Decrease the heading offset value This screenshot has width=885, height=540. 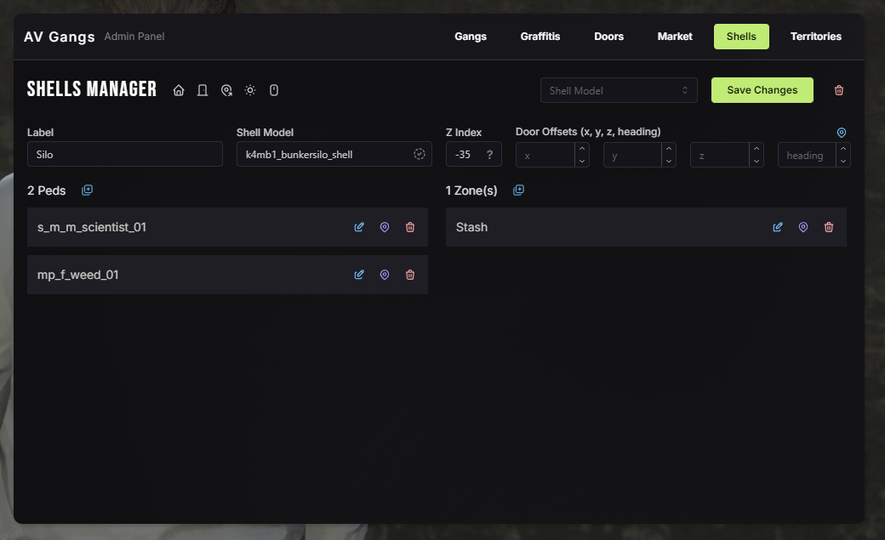click(x=843, y=161)
